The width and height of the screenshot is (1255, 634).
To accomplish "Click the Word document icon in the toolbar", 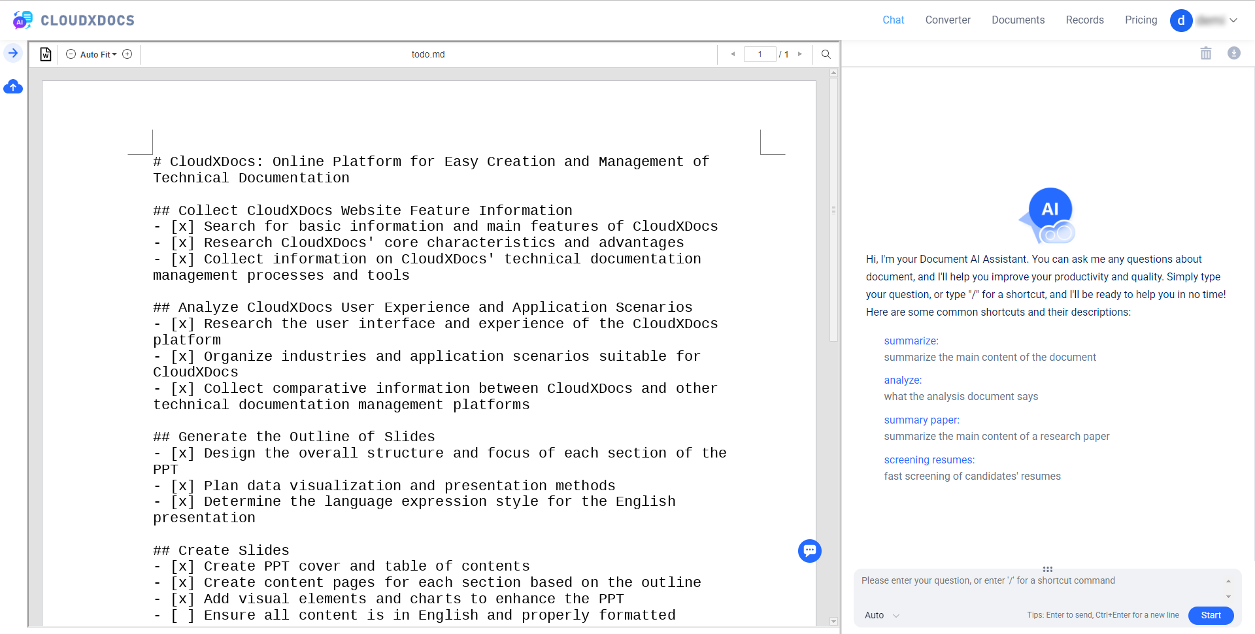I will [x=45, y=54].
